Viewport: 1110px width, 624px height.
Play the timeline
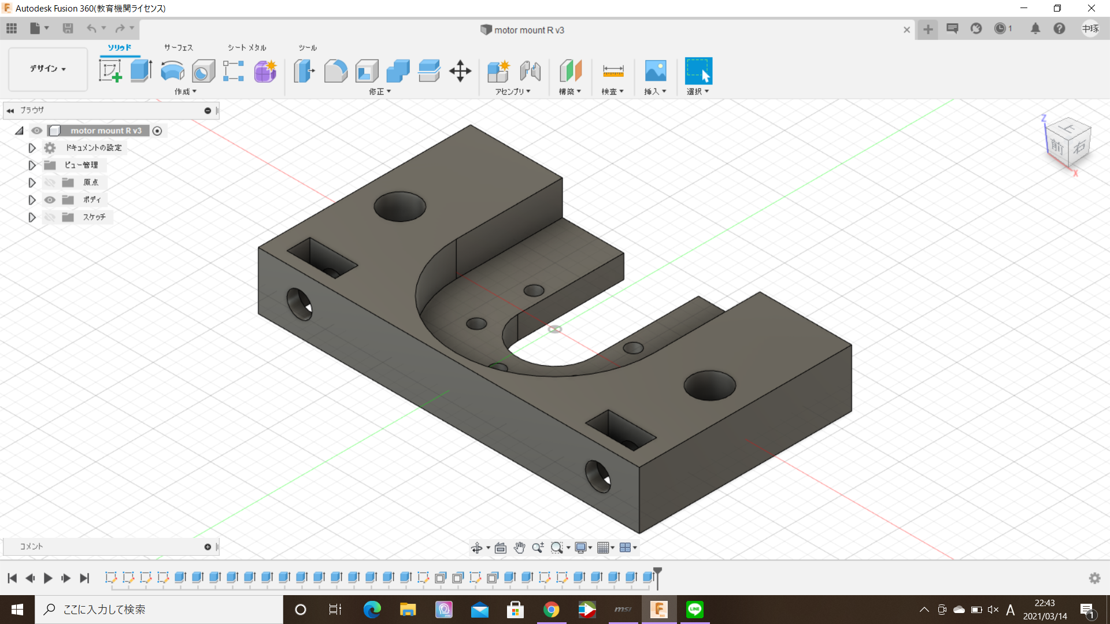[x=48, y=578]
